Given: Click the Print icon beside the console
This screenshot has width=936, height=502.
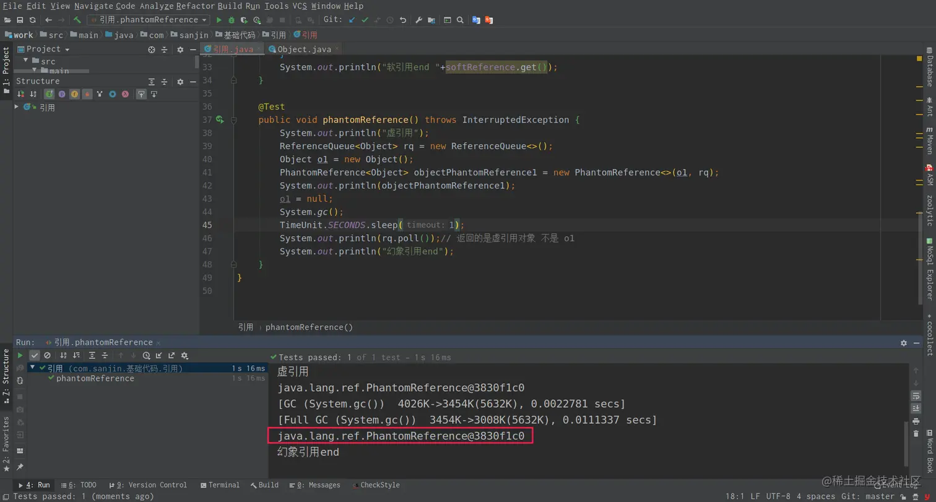Looking at the screenshot, I should [x=916, y=422].
